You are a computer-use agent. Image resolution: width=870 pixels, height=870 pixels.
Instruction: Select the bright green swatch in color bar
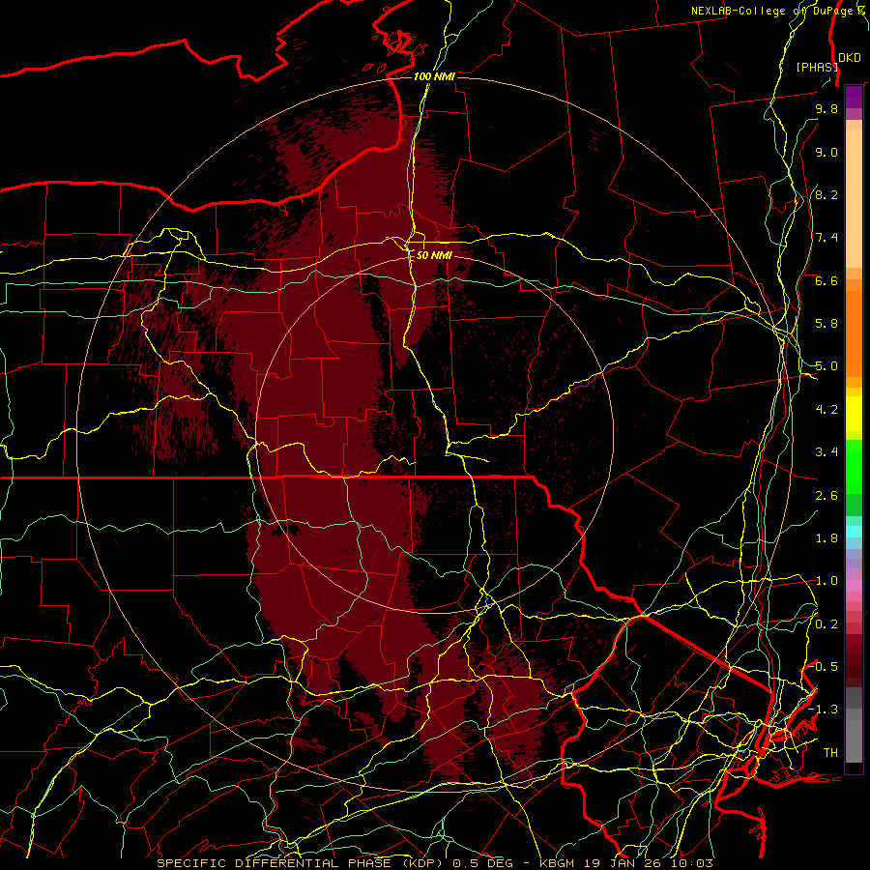pos(854,466)
